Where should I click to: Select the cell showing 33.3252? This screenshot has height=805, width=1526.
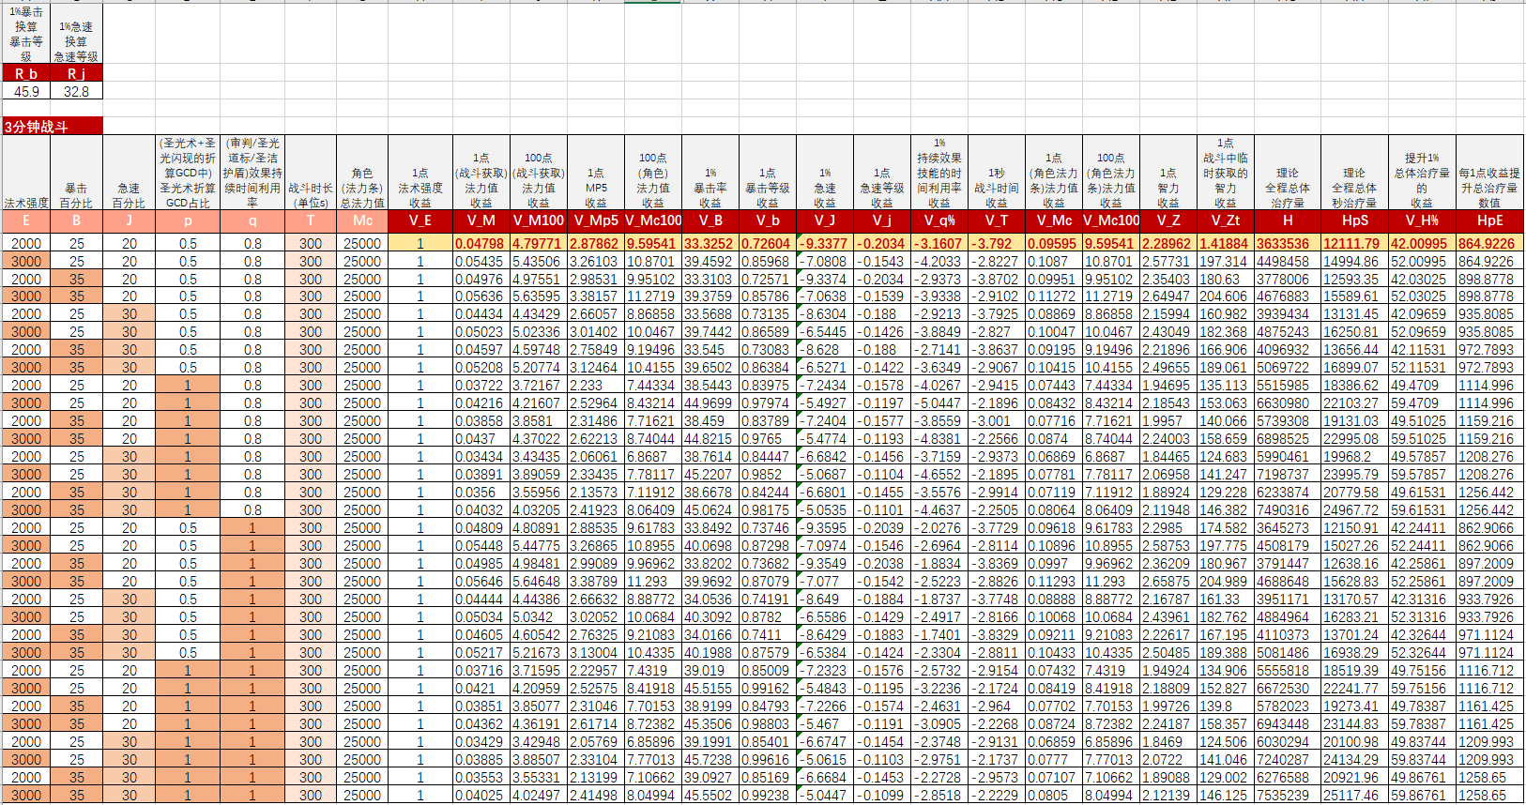(710, 243)
